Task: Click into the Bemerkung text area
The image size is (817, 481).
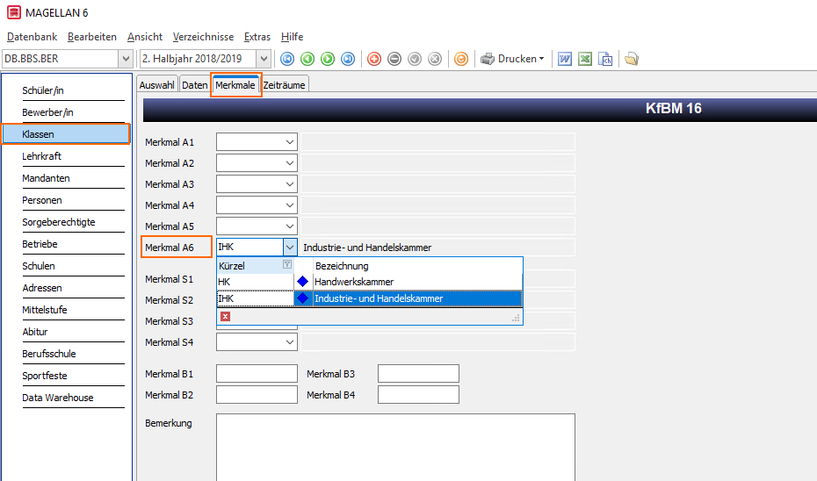Action: pyautogui.click(x=395, y=447)
